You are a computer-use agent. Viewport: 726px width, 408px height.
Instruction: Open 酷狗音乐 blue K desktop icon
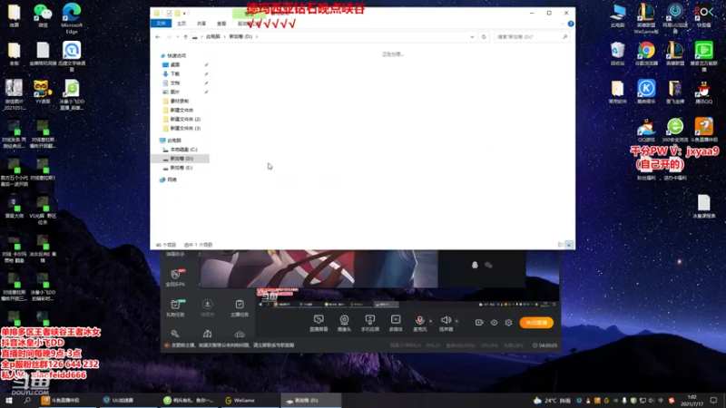click(646, 92)
